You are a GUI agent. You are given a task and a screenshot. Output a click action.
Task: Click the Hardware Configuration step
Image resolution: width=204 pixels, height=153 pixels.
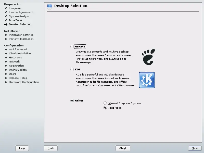pyautogui.click(x=24, y=82)
